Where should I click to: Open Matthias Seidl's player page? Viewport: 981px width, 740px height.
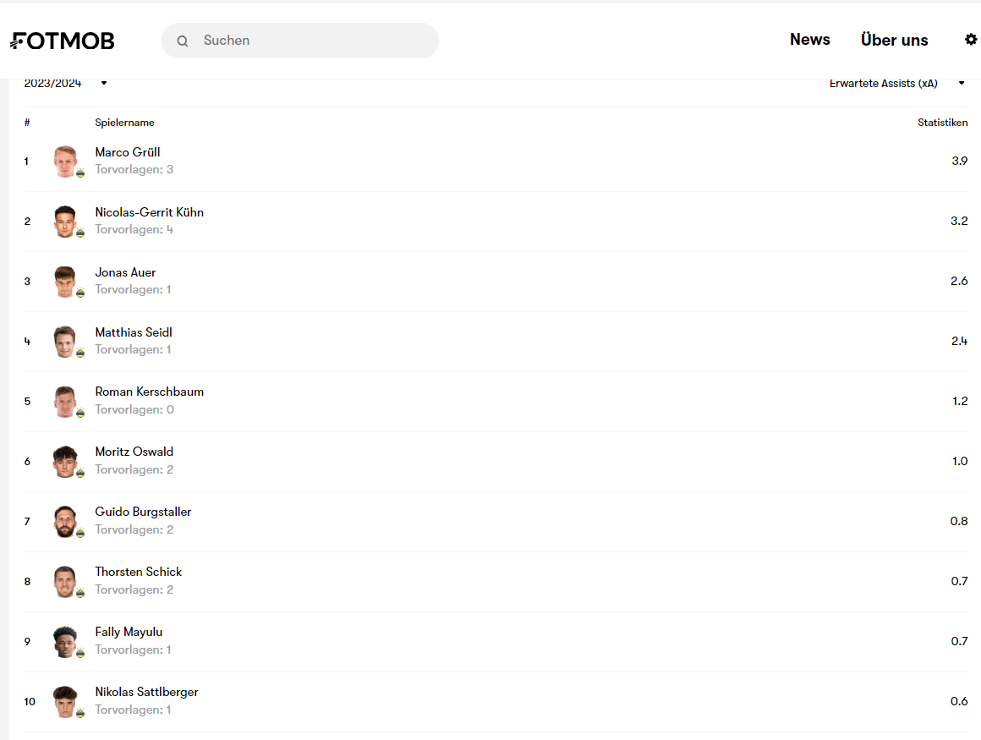tap(134, 332)
